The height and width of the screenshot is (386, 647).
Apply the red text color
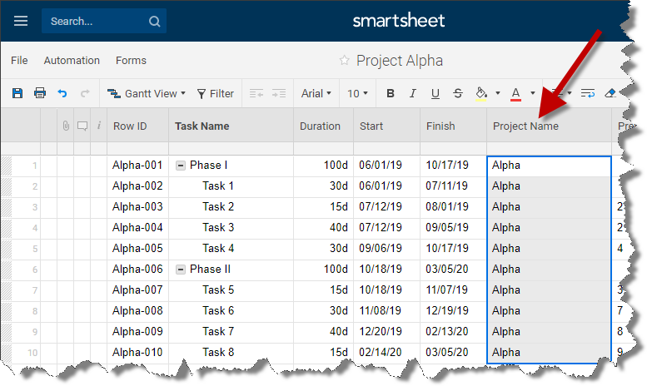click(x=515, y=94)
